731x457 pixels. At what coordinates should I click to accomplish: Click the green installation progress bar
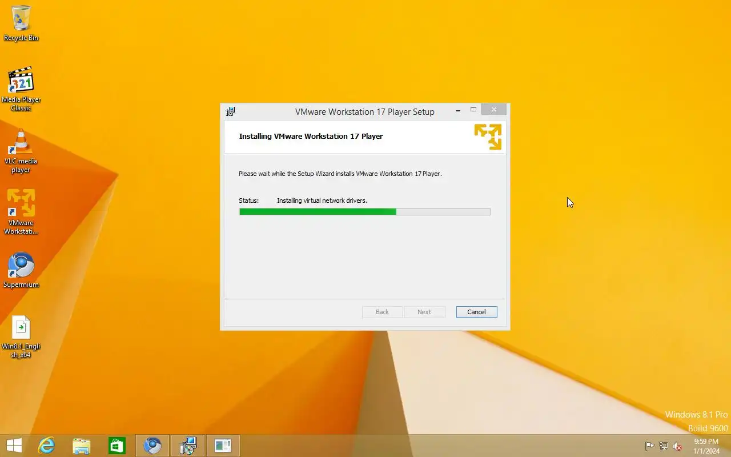(364, 212)
